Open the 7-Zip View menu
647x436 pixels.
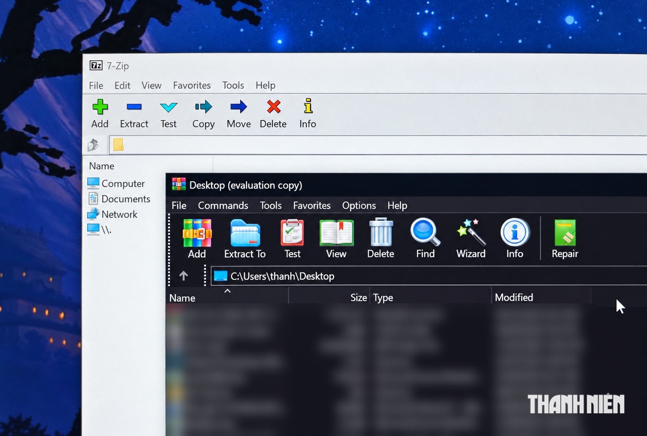pos(152,85)
